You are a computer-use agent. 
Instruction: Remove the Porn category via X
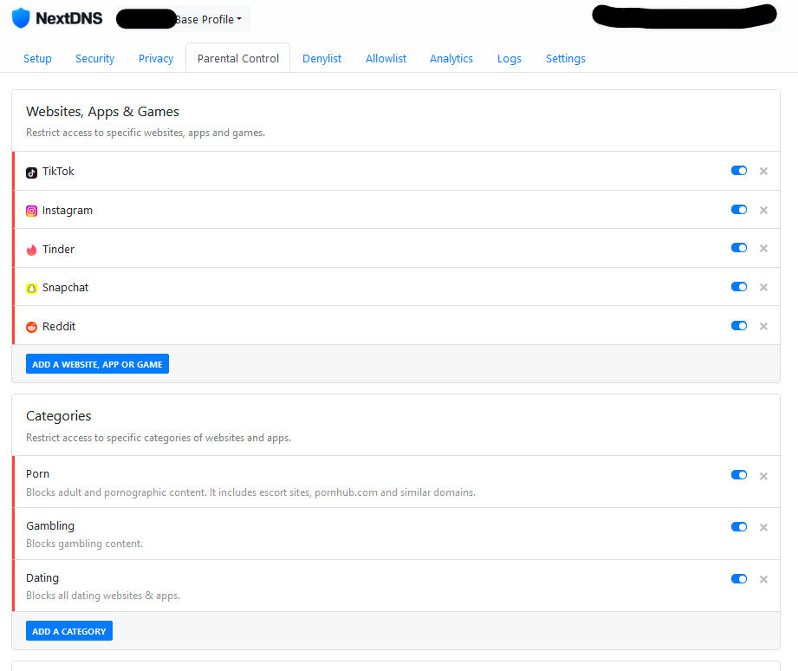[x=763, y=476]
